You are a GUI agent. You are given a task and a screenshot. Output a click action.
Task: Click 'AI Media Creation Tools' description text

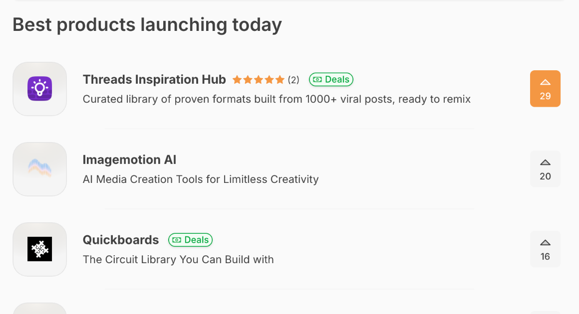[x=200, y=179]
